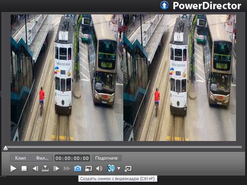Click the timecode field 00:00:00:00
The image size is (247, 185).
72,158
